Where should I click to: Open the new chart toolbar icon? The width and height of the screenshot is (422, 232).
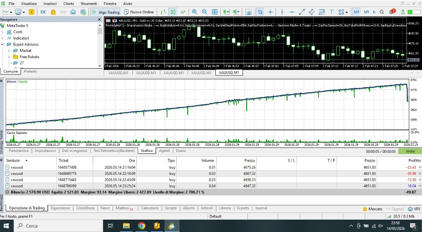click(5, 12)
